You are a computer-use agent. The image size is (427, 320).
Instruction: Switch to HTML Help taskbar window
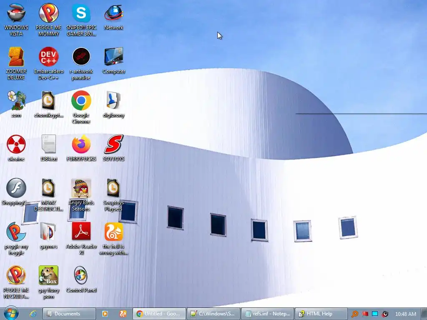(x=322, y=314)
